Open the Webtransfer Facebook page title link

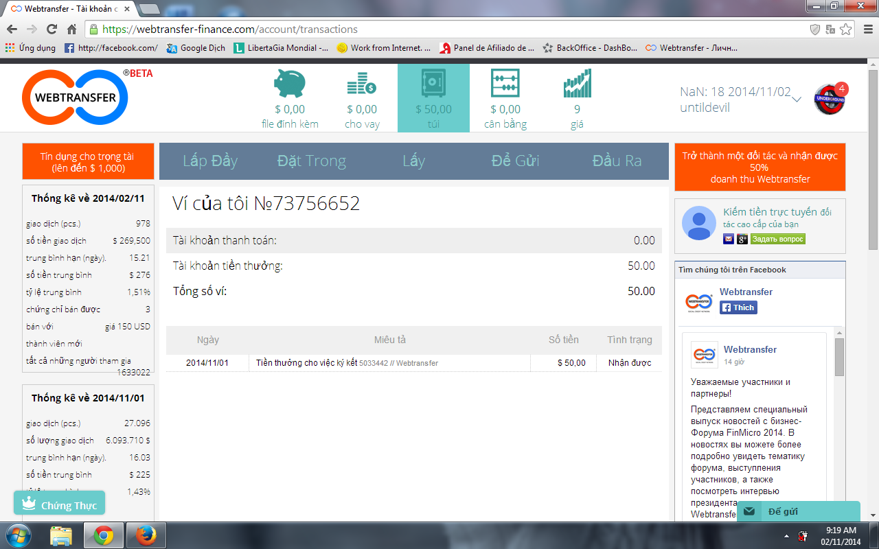(746, 292)
